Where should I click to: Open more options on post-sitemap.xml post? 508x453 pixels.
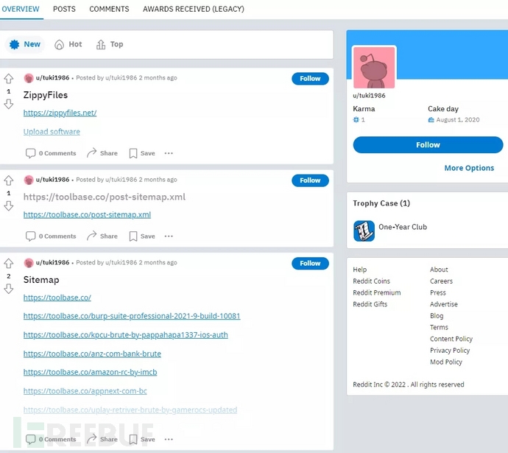pyautogui.click(x=169, y=236)
